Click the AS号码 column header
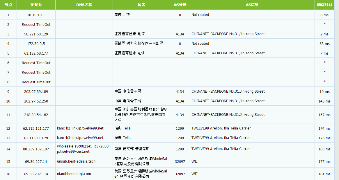Viewport: 339px width, 180px height. (x=180, y=5)
